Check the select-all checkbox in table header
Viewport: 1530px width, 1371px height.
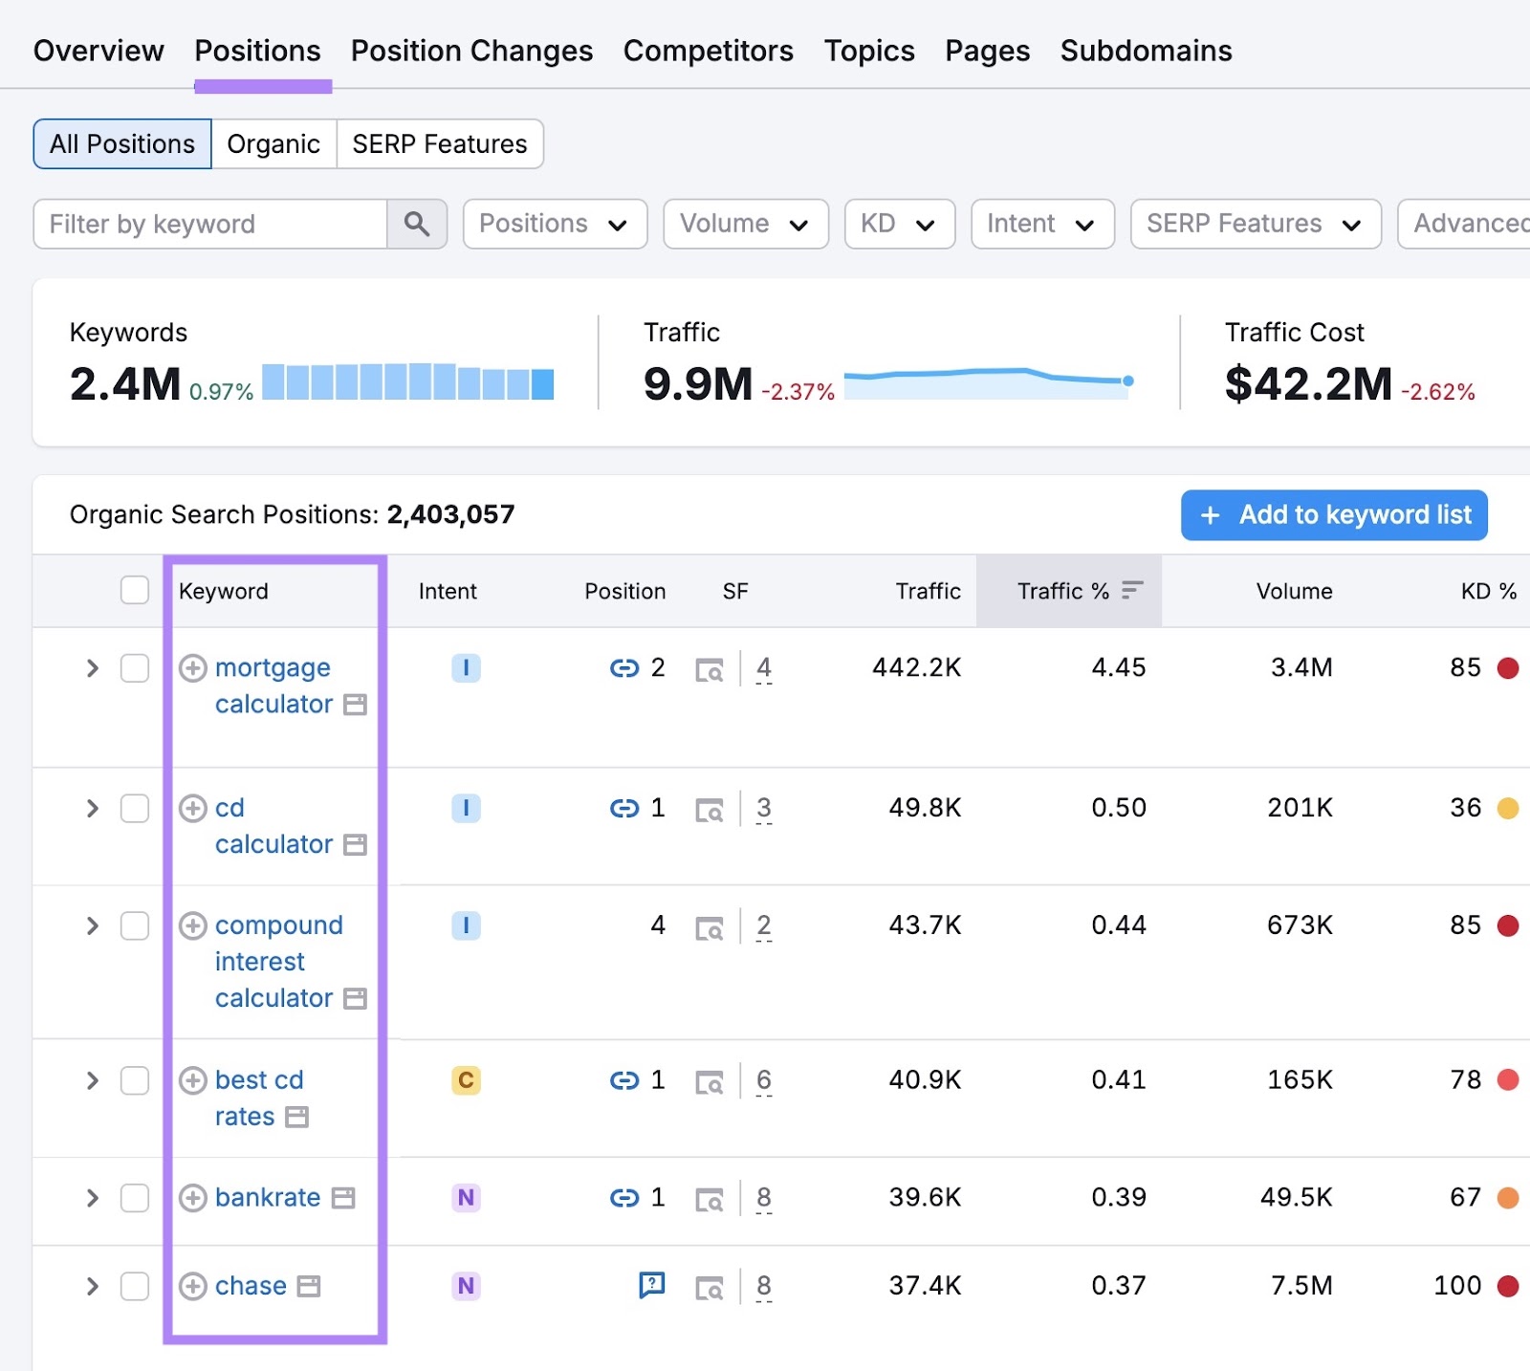click(x=135, y=591)
